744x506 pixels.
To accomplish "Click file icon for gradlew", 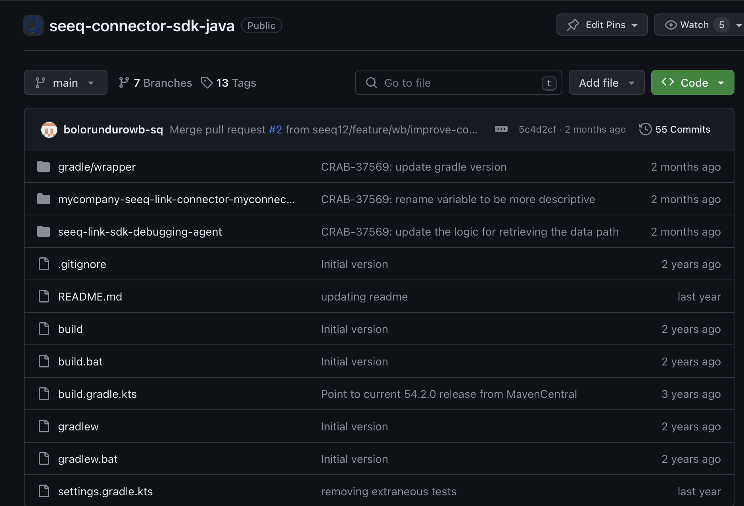I will (x=44, y=426).
